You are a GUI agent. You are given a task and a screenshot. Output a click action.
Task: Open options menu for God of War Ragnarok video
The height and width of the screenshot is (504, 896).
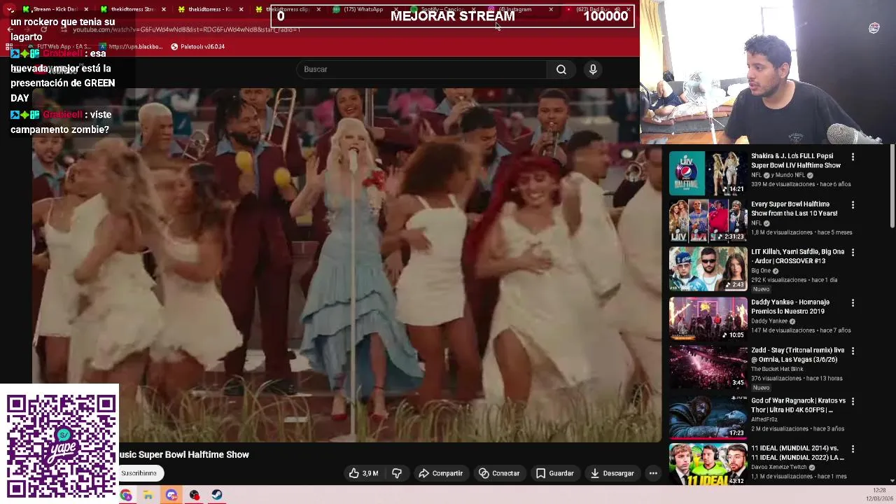[x=853, y=401]
